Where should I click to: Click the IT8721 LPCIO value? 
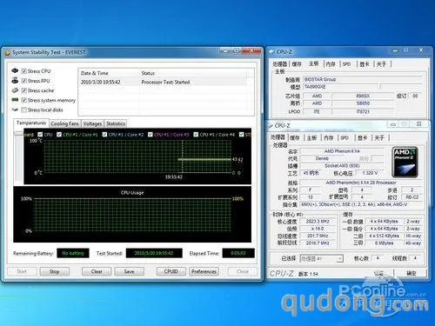point(363,111)
